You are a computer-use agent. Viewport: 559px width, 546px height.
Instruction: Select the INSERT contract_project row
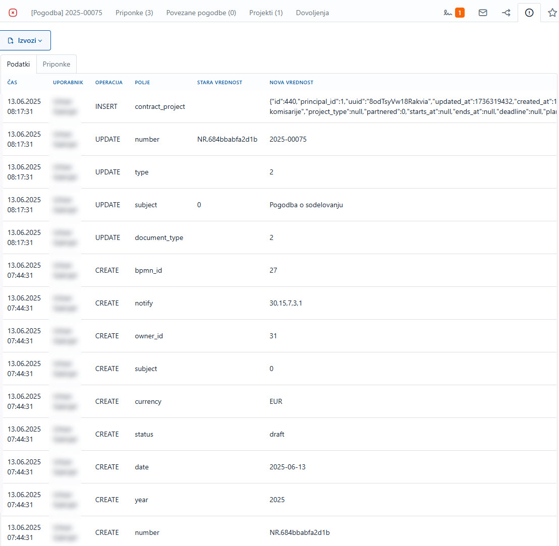(160, 106)
